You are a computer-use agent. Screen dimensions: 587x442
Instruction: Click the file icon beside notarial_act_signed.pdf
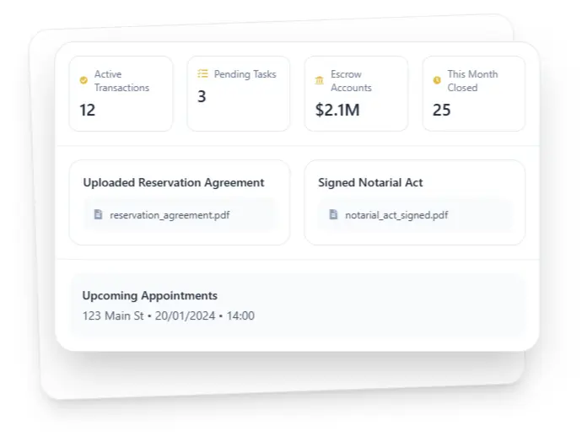point(333,214)
